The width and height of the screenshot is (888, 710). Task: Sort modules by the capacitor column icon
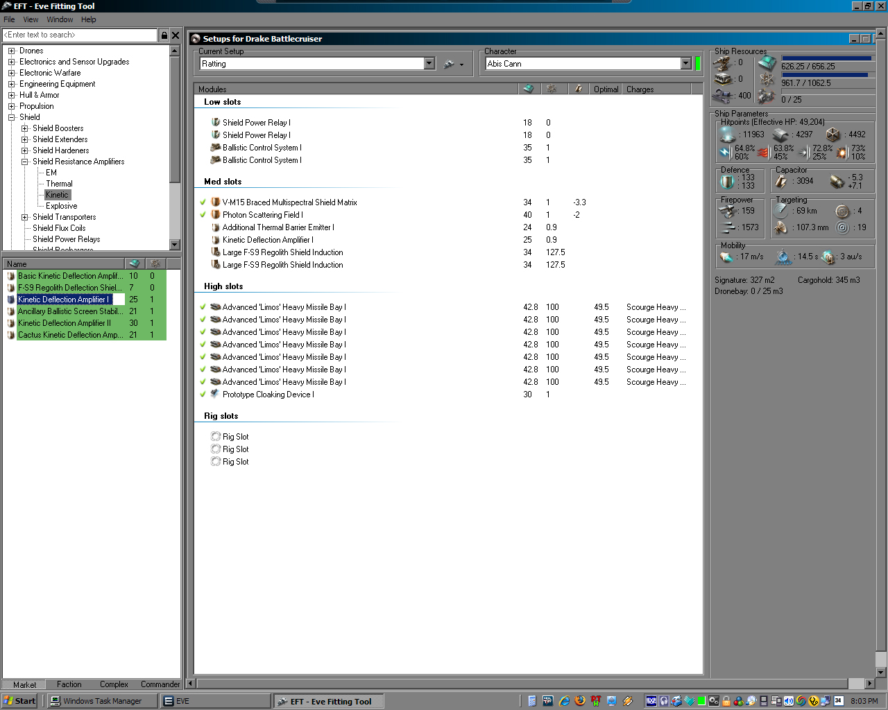tap(578, 89)
